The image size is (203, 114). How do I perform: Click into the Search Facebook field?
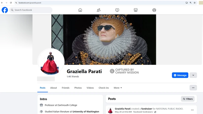tap(31, 10)
